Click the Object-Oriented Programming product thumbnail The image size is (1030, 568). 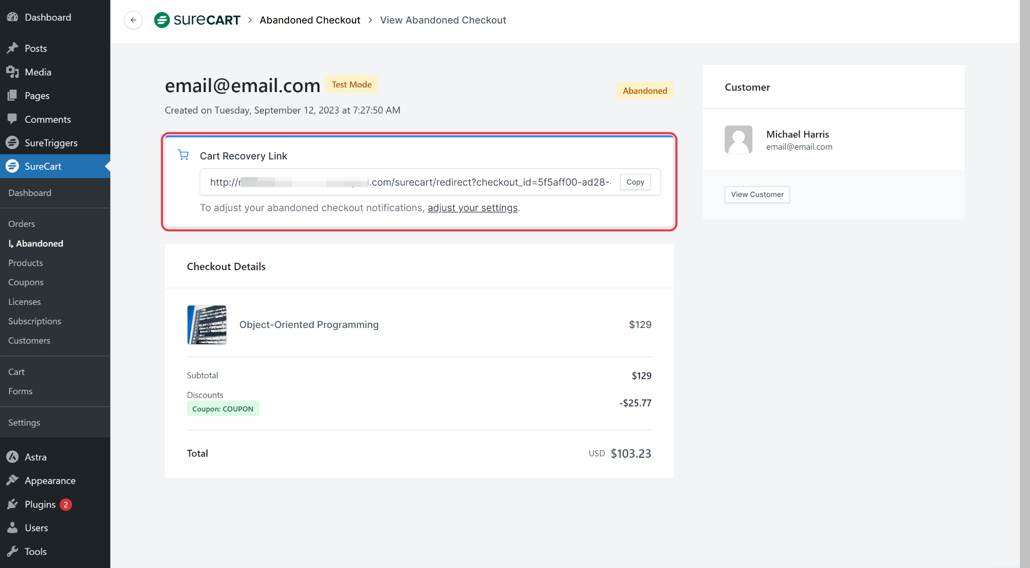(207, 324)
